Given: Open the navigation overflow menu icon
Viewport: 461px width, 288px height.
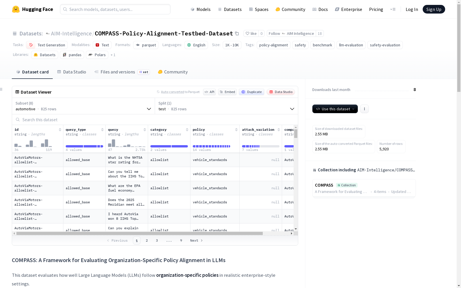Looking at the screenshot, I should (x=393, y=9).
